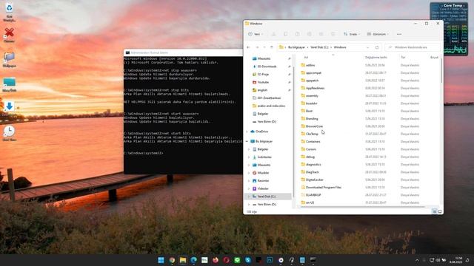Open Google Chrome from the taskbar
This screenshot has height=266, width=474.
(172, 260)
